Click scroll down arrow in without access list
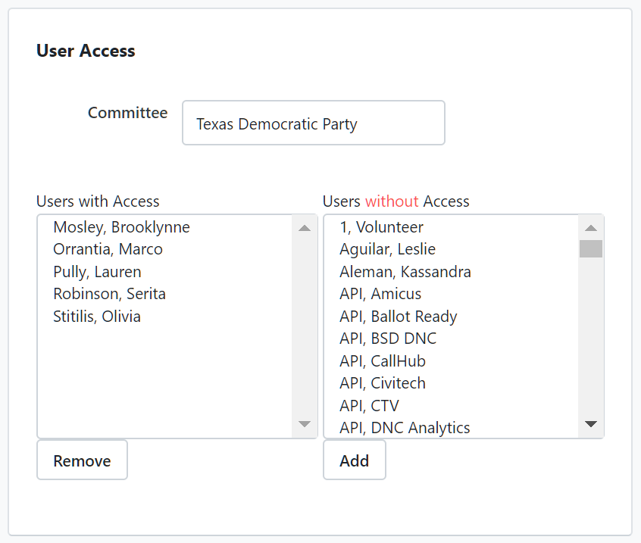 click(x=591, y=424)
